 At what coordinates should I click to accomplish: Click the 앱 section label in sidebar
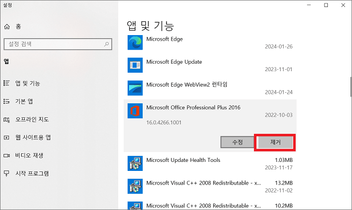click(x=7, y=61)
